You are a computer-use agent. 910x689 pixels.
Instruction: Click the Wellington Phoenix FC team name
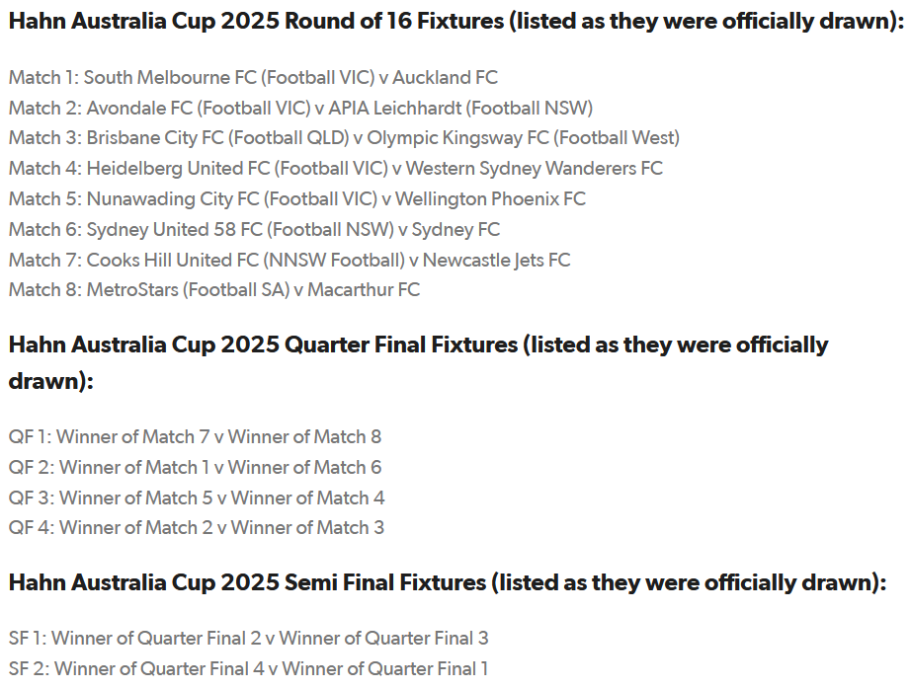click(x=490, y=199)
